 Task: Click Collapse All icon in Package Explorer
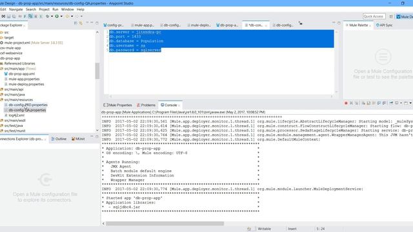[76, 23]
